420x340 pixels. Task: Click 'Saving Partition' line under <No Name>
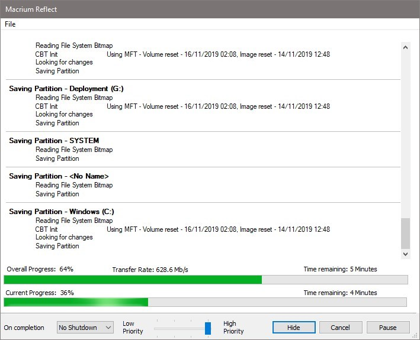pyautogui.click(x=57, y=194)
